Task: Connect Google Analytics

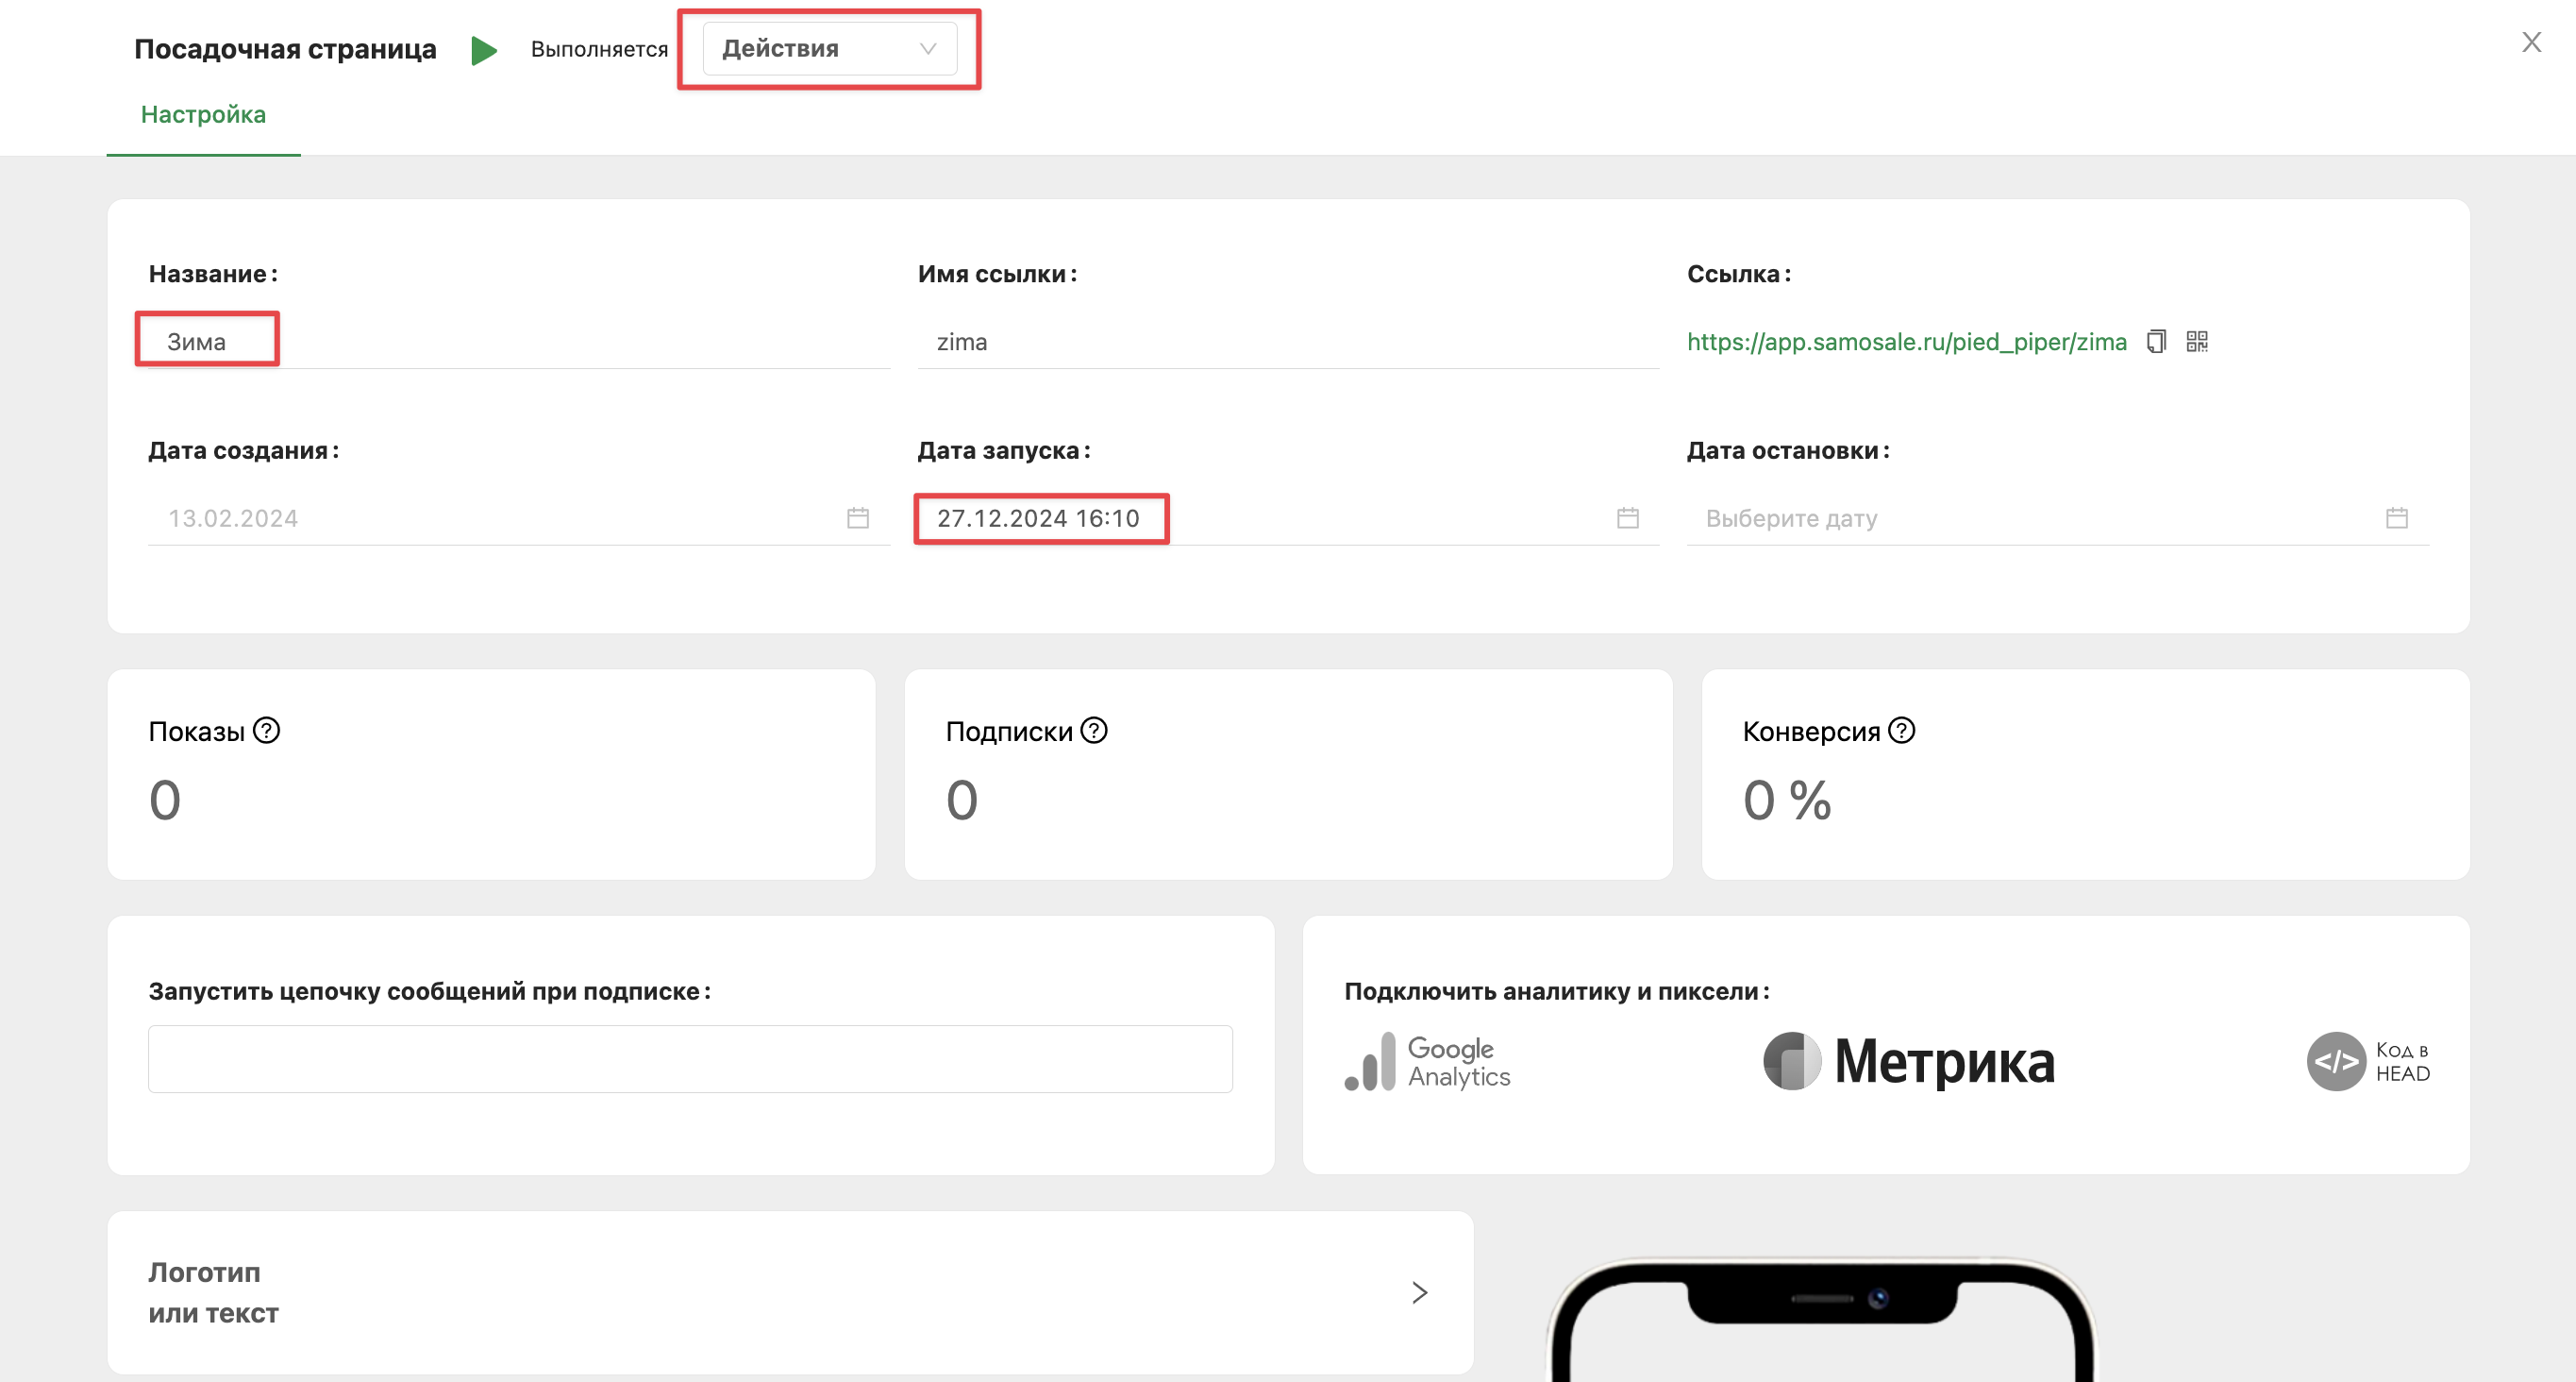Action: pos(1428,1062)
